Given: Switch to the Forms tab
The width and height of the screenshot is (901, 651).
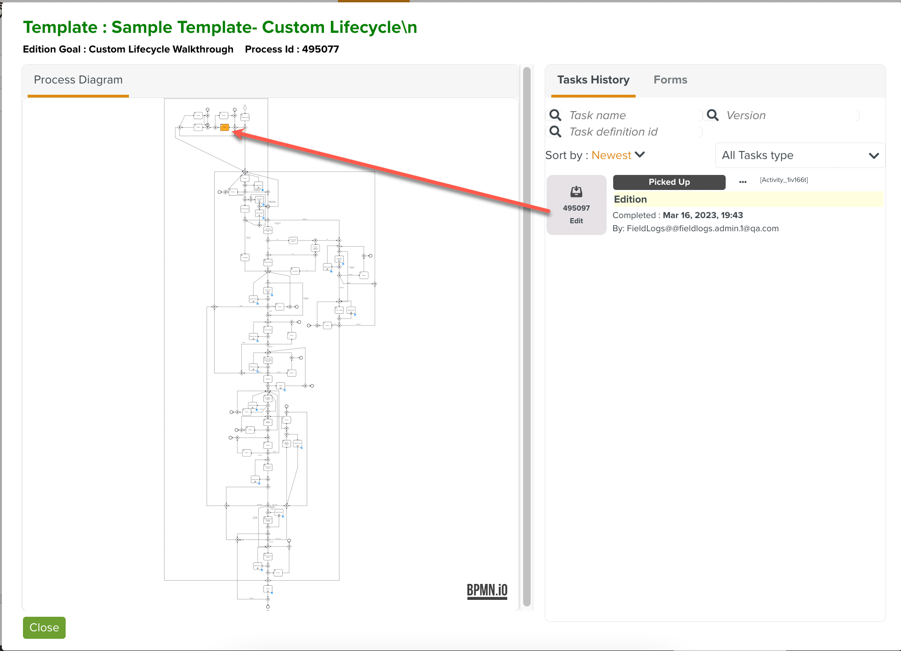Looking at the screenshot, I should point(670,80).
